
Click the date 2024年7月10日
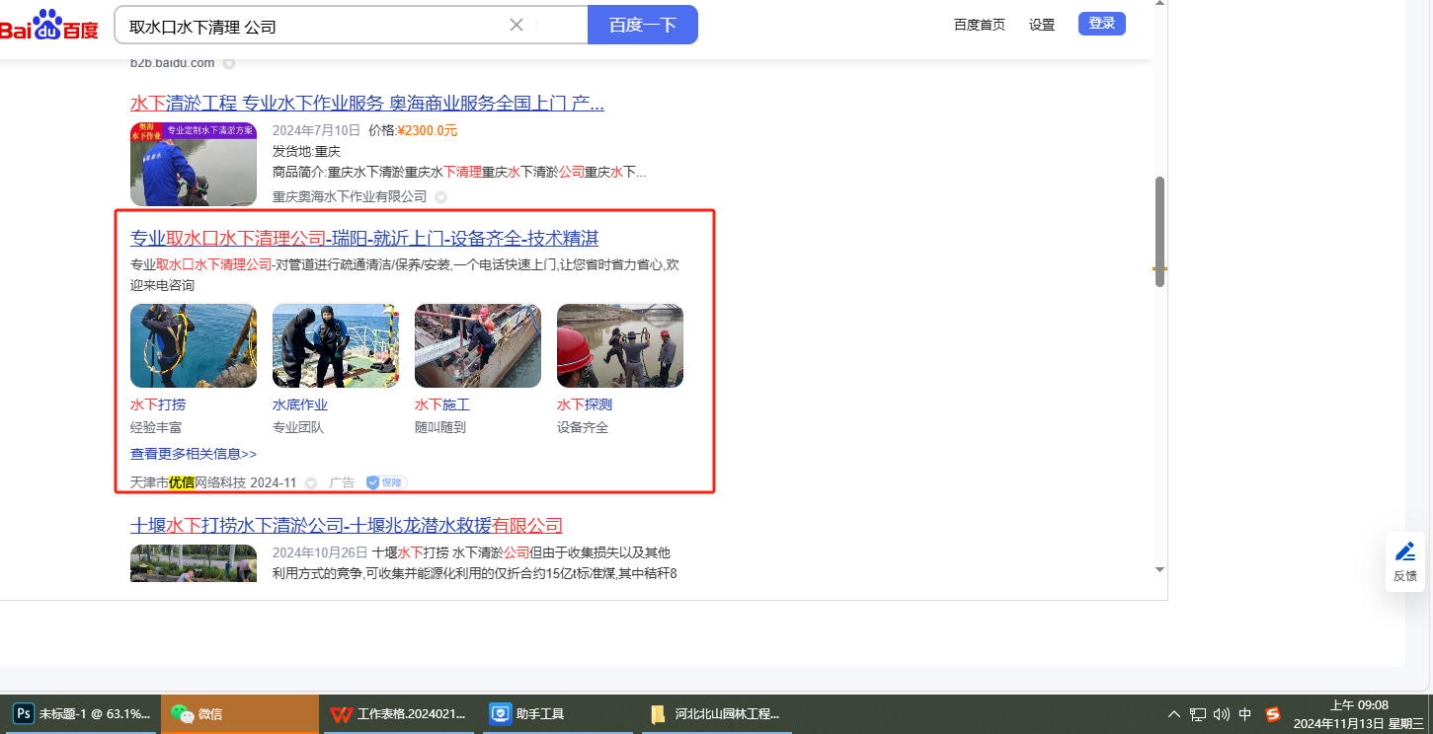[315, 130]
